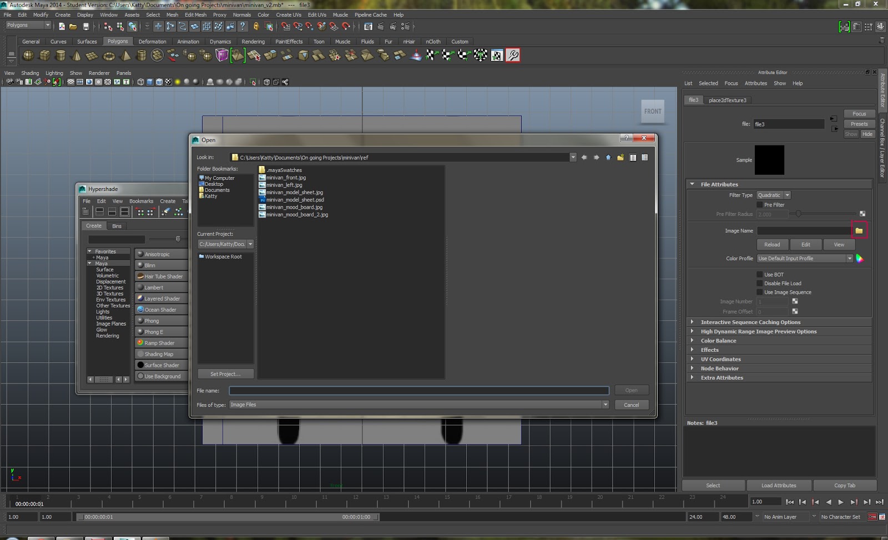Click the viewport use all lights yellow sphere
This screenshot has width=888, height=540.
[x=178, y=82]
